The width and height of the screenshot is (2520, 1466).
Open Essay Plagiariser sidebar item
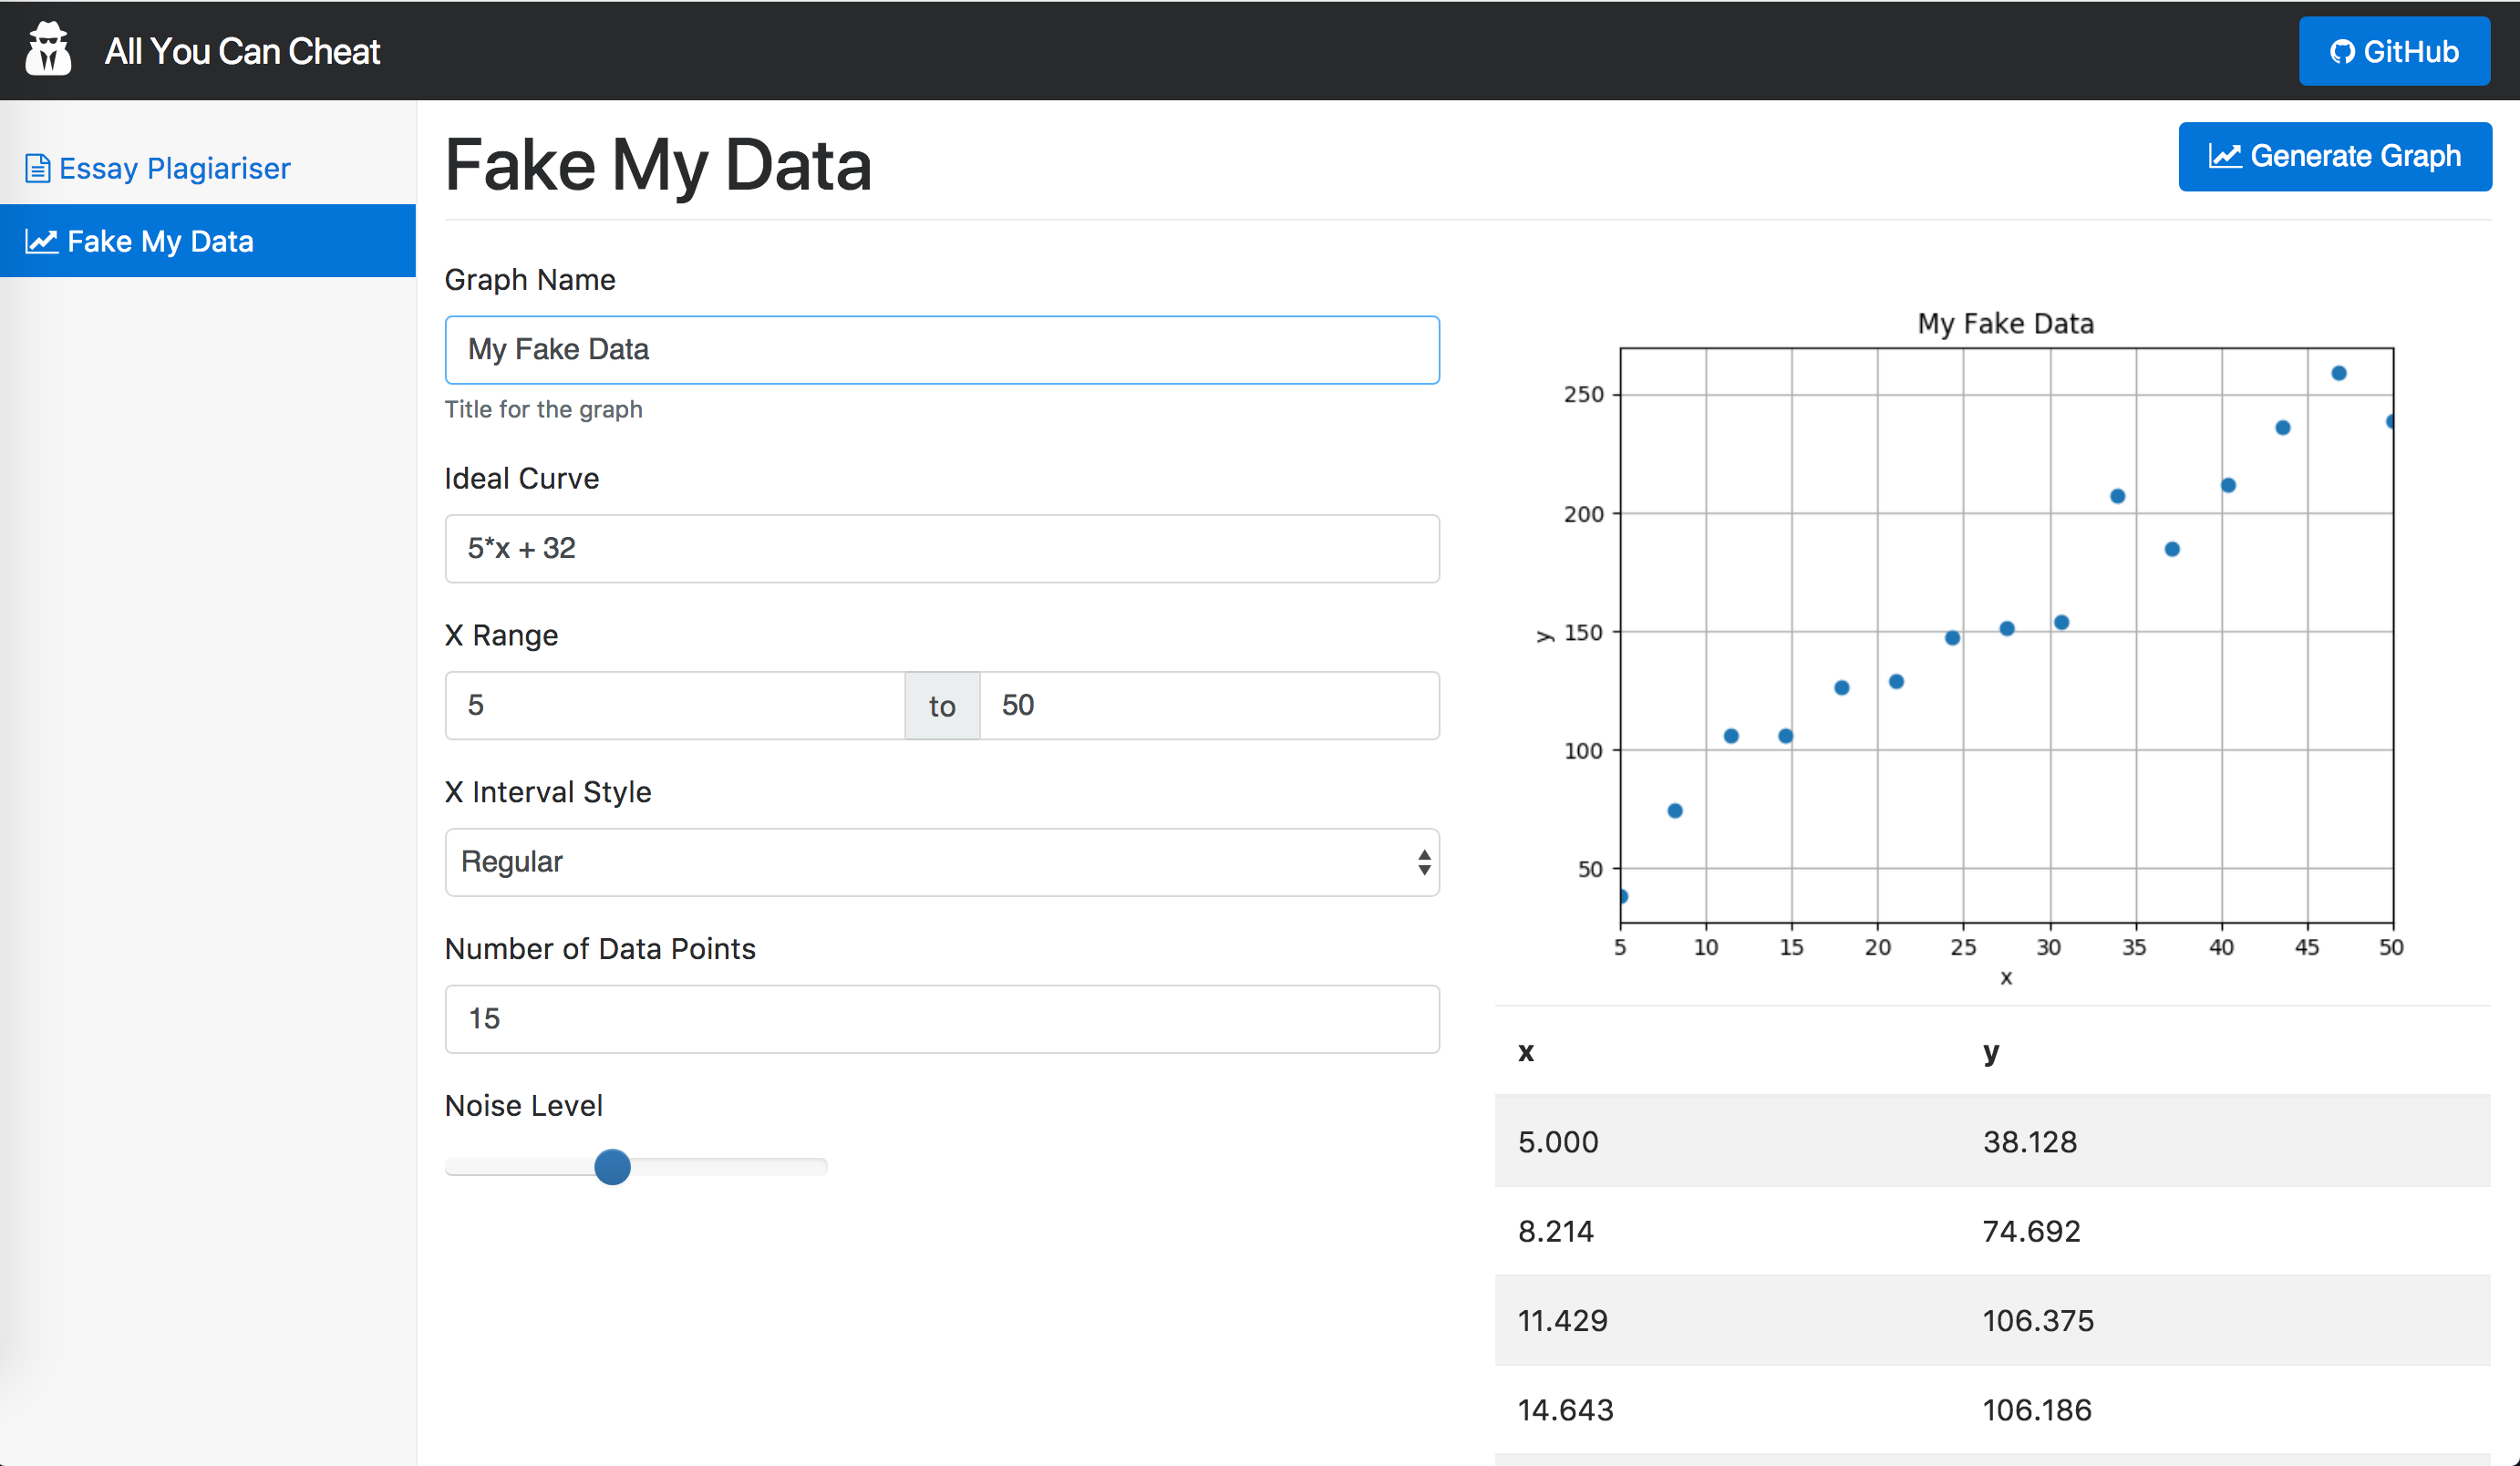tap(174, 168)
